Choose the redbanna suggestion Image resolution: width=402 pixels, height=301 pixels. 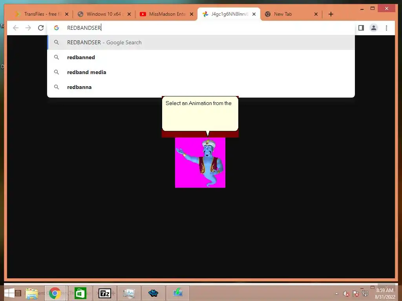(x=201, y=87)
